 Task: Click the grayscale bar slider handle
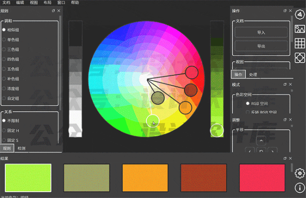coord(76,130)
